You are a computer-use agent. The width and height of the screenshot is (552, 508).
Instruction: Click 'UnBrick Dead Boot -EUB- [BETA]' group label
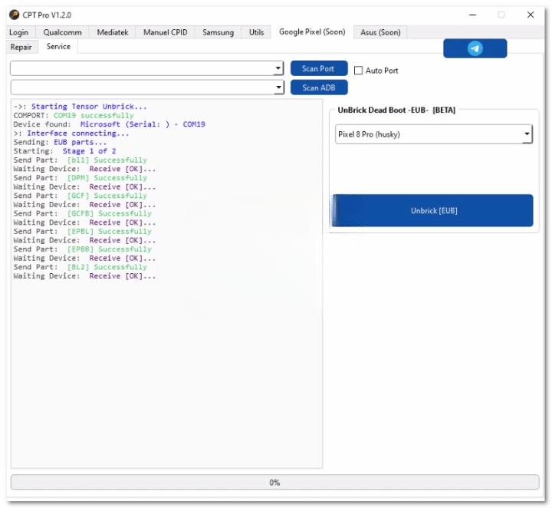[396, 110]
